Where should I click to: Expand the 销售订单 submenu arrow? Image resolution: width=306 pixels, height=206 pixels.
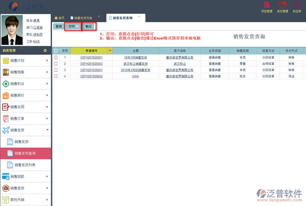(47, 119)
